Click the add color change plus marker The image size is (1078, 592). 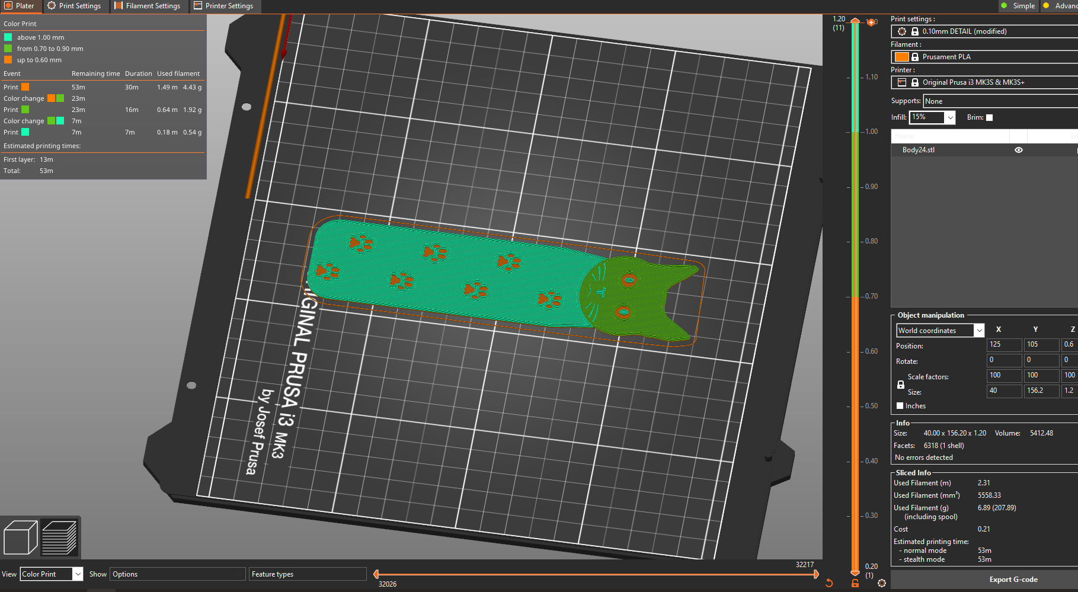[x=872, y=22]
